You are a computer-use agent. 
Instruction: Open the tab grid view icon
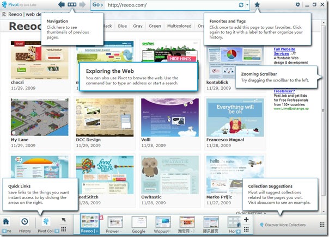click(246, 229)
